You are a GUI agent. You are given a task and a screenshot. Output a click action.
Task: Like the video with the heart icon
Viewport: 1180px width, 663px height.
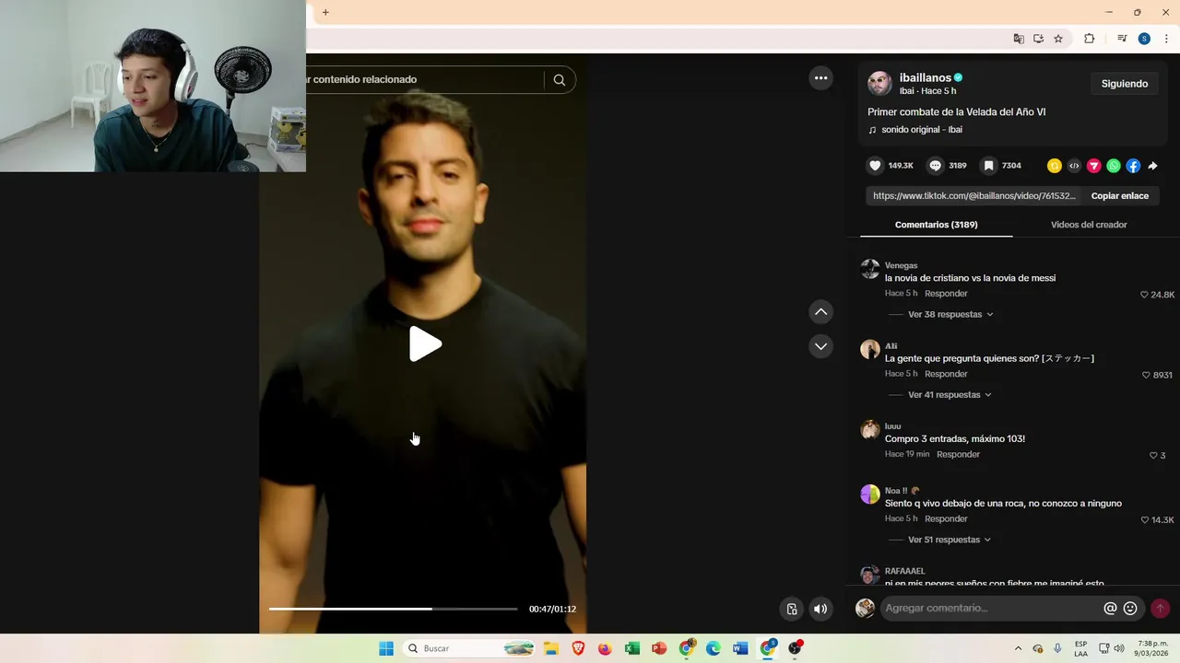click(875, 166)
